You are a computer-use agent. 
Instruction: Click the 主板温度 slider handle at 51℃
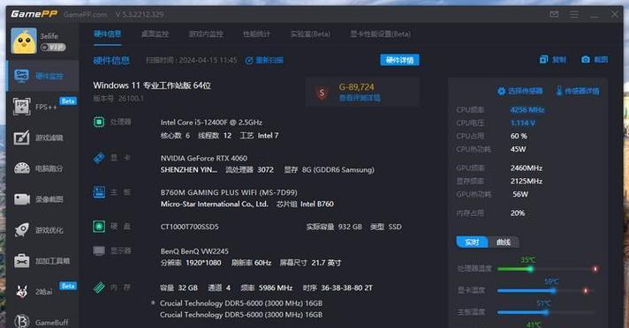(x=546, y=312)
